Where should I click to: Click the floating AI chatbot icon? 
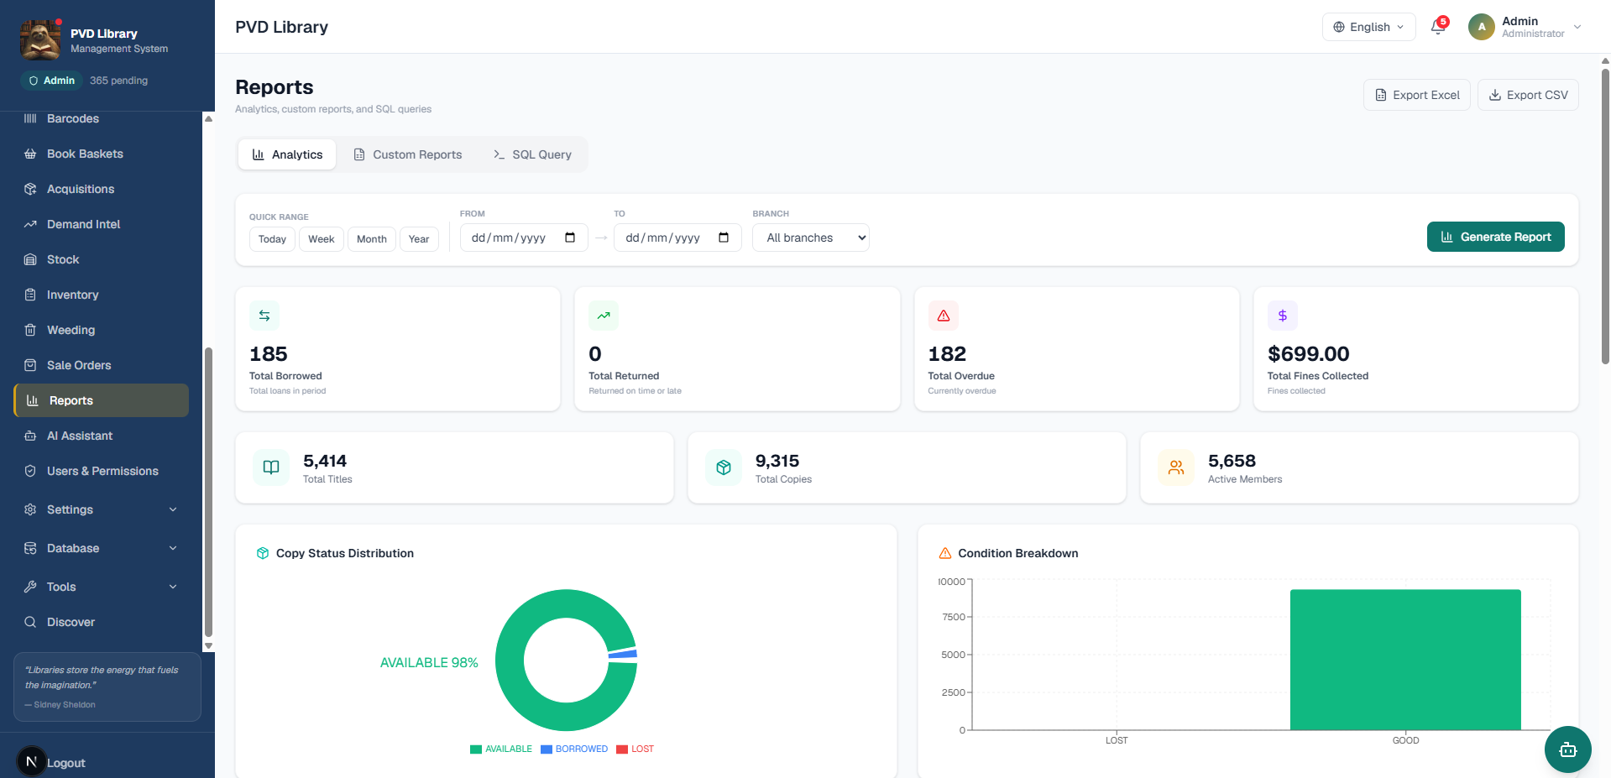1567,749
